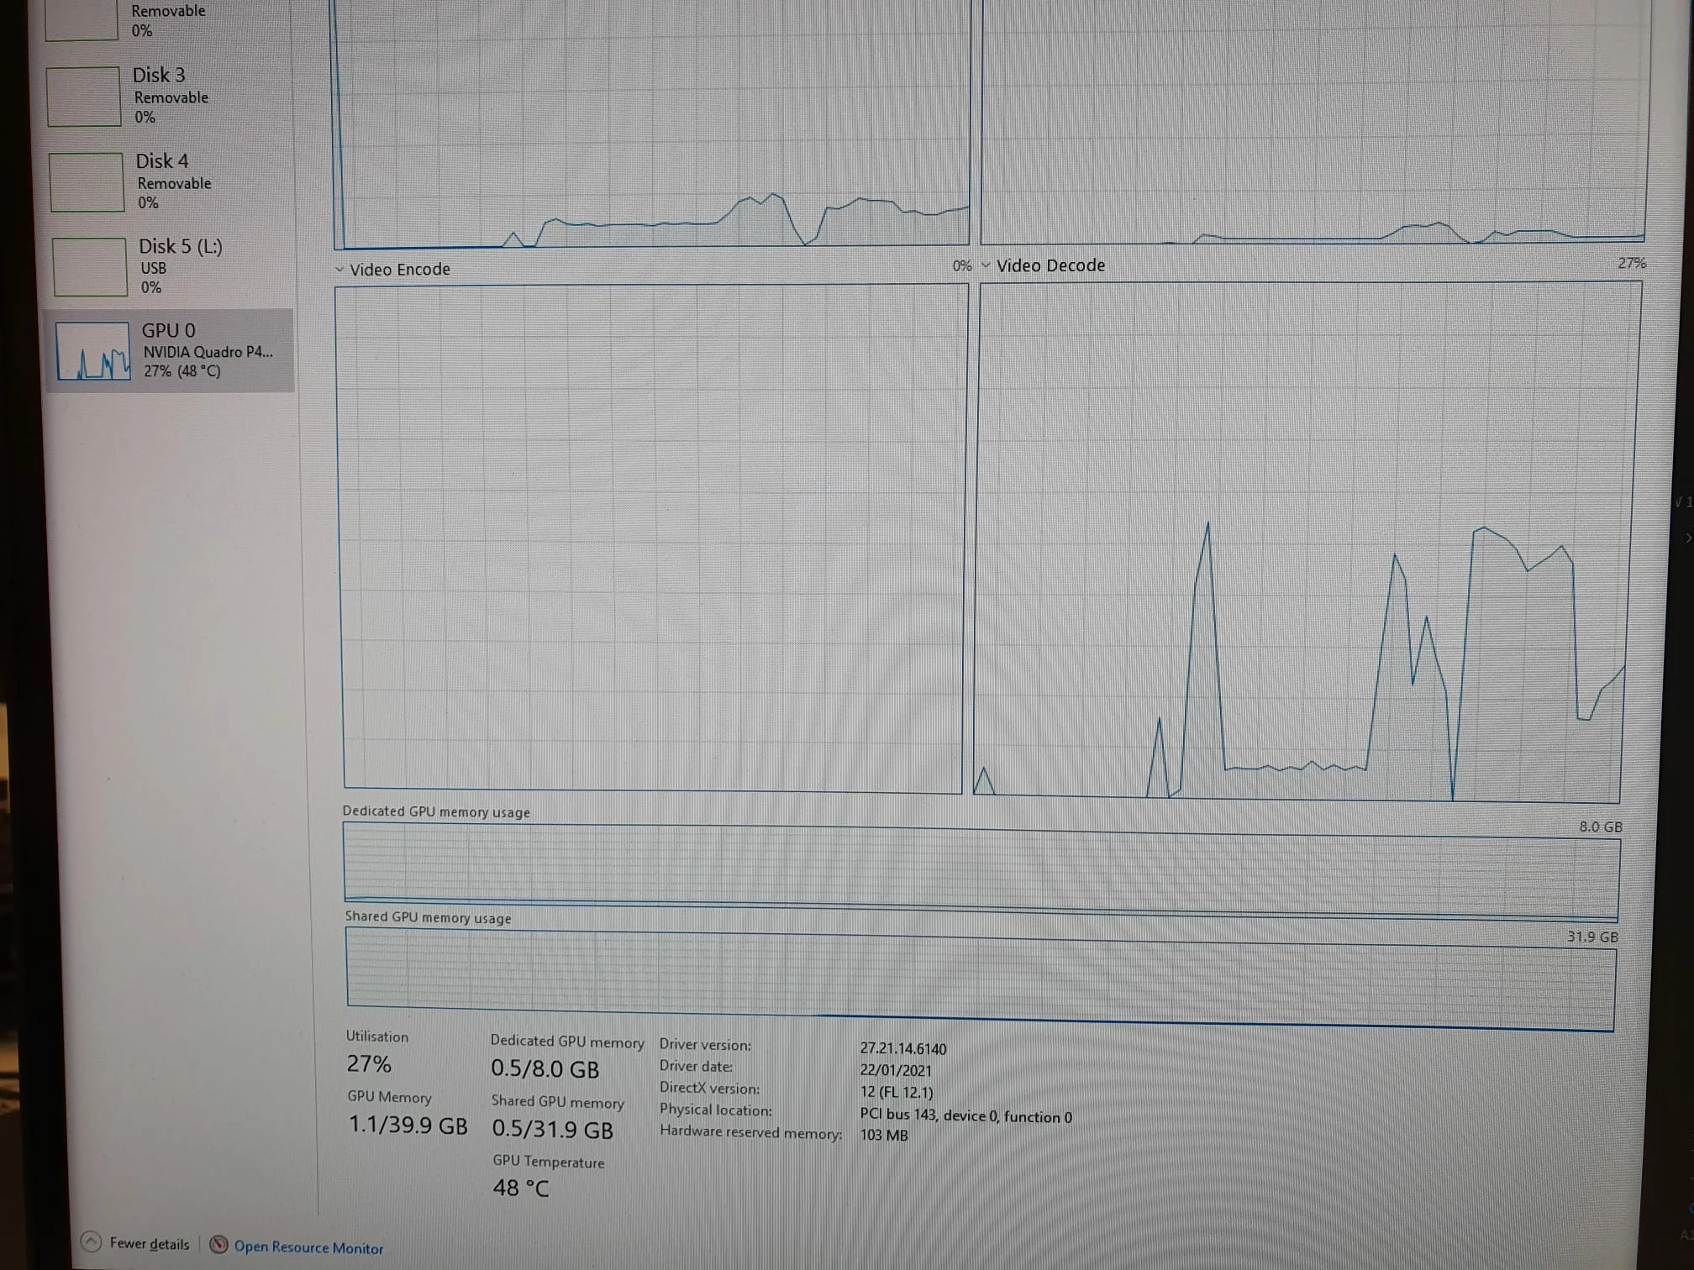Click the Disk 4 mini graph thumbnail
The width and height of the screenshot is (1694, 1270).
coord(87,182)
